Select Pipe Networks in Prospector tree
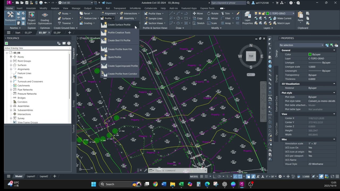Viewport: 340px width, 191px height. [25, 90]
